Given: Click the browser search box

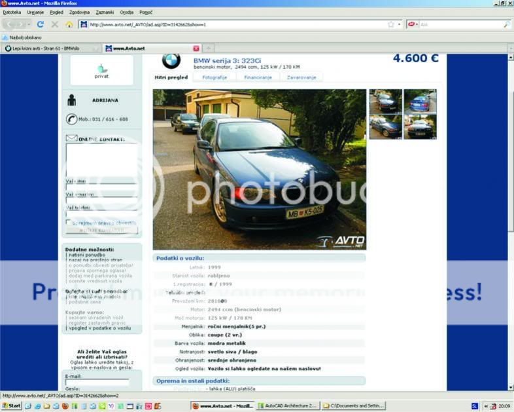Looking at the screenshot, I should coord(460,24).
